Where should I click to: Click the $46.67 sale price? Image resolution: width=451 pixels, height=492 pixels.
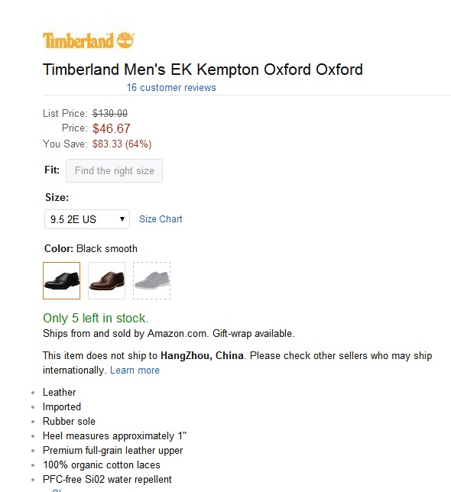pyautogui.click(x=112, y=128)
